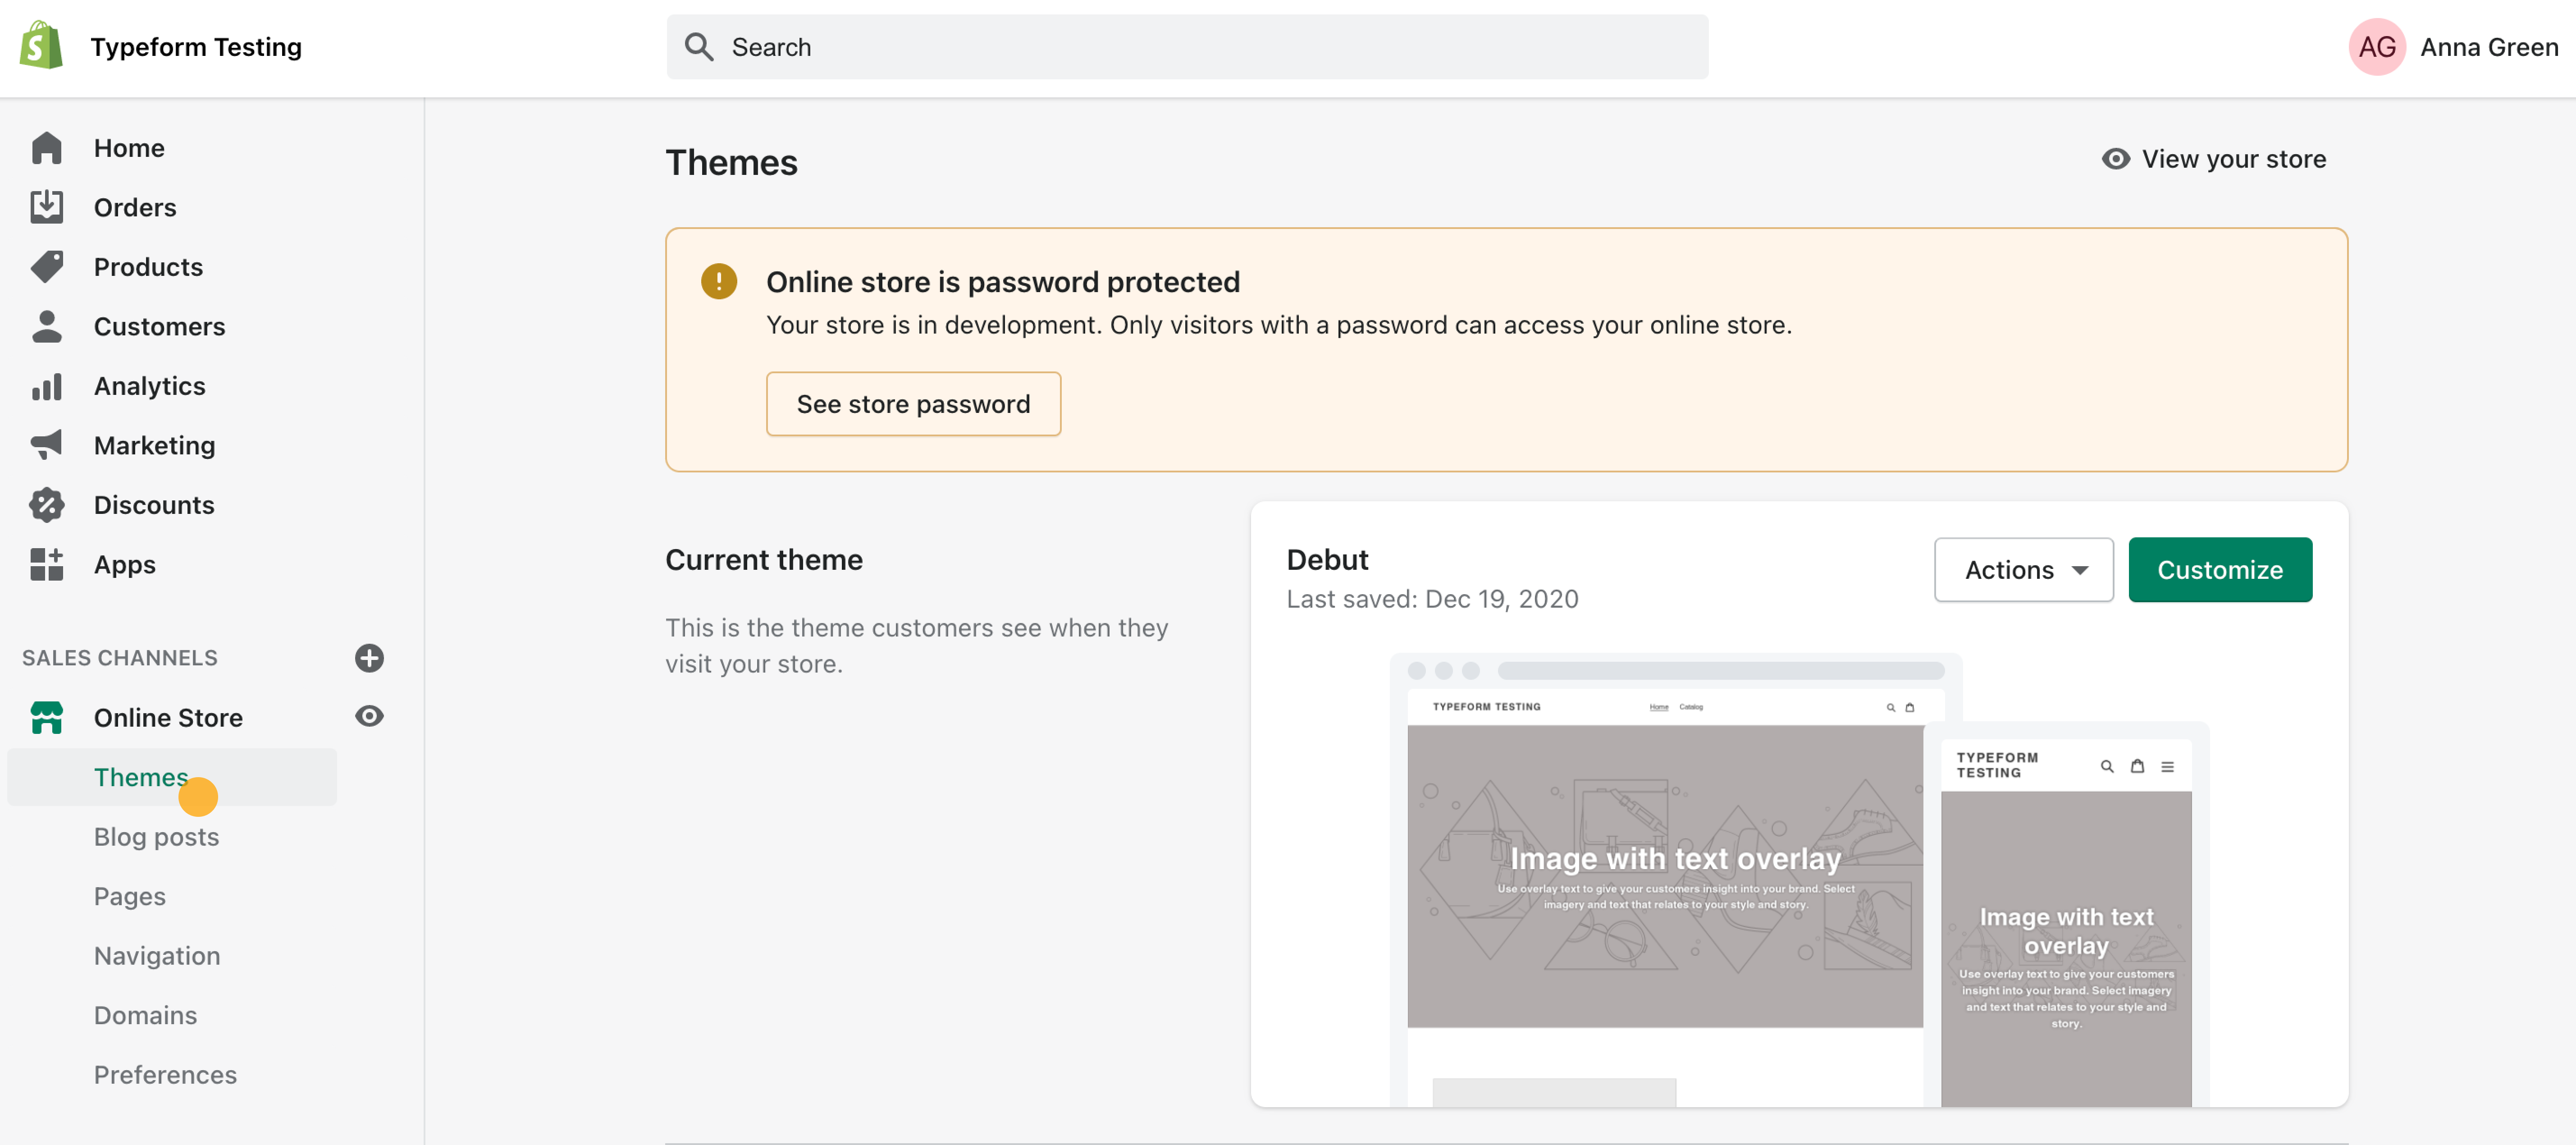Go to the Orders section
The width and height of the screenshot is (2576, 1145).
(135, 207)
